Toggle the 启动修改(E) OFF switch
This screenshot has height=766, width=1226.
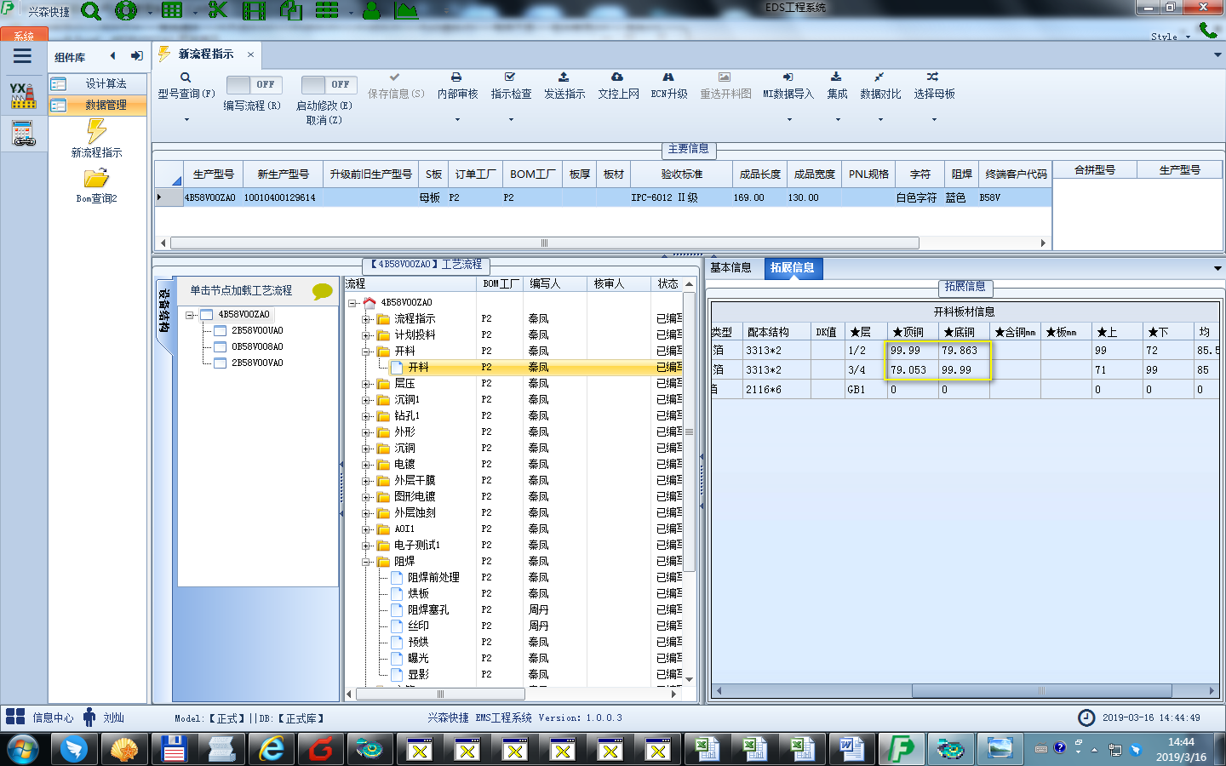click(x=329, y=84)
